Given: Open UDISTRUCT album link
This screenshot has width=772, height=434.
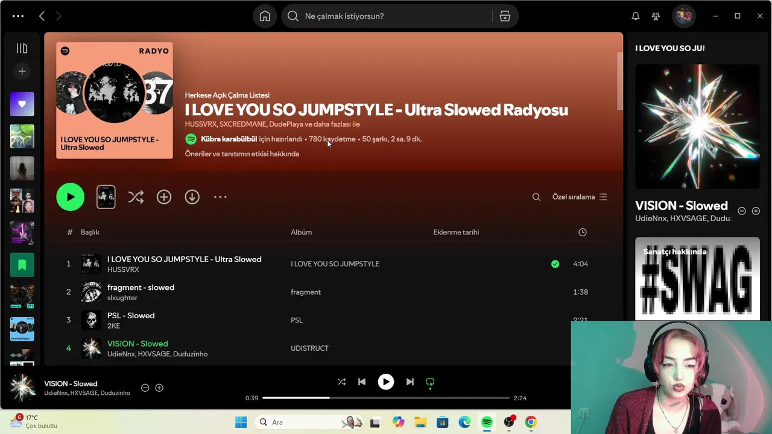Looking at the screenshot, I should (309, 348).
